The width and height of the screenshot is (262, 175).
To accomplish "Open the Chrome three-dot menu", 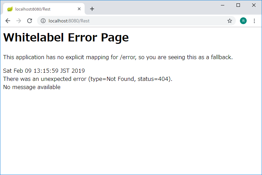I will 254,21.
